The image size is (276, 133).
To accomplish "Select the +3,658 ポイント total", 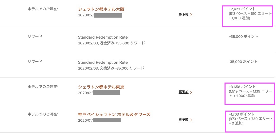I will [x=242, y=86].
